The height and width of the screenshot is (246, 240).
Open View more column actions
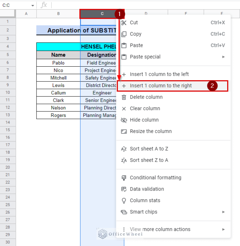click(x=173, y=229)
